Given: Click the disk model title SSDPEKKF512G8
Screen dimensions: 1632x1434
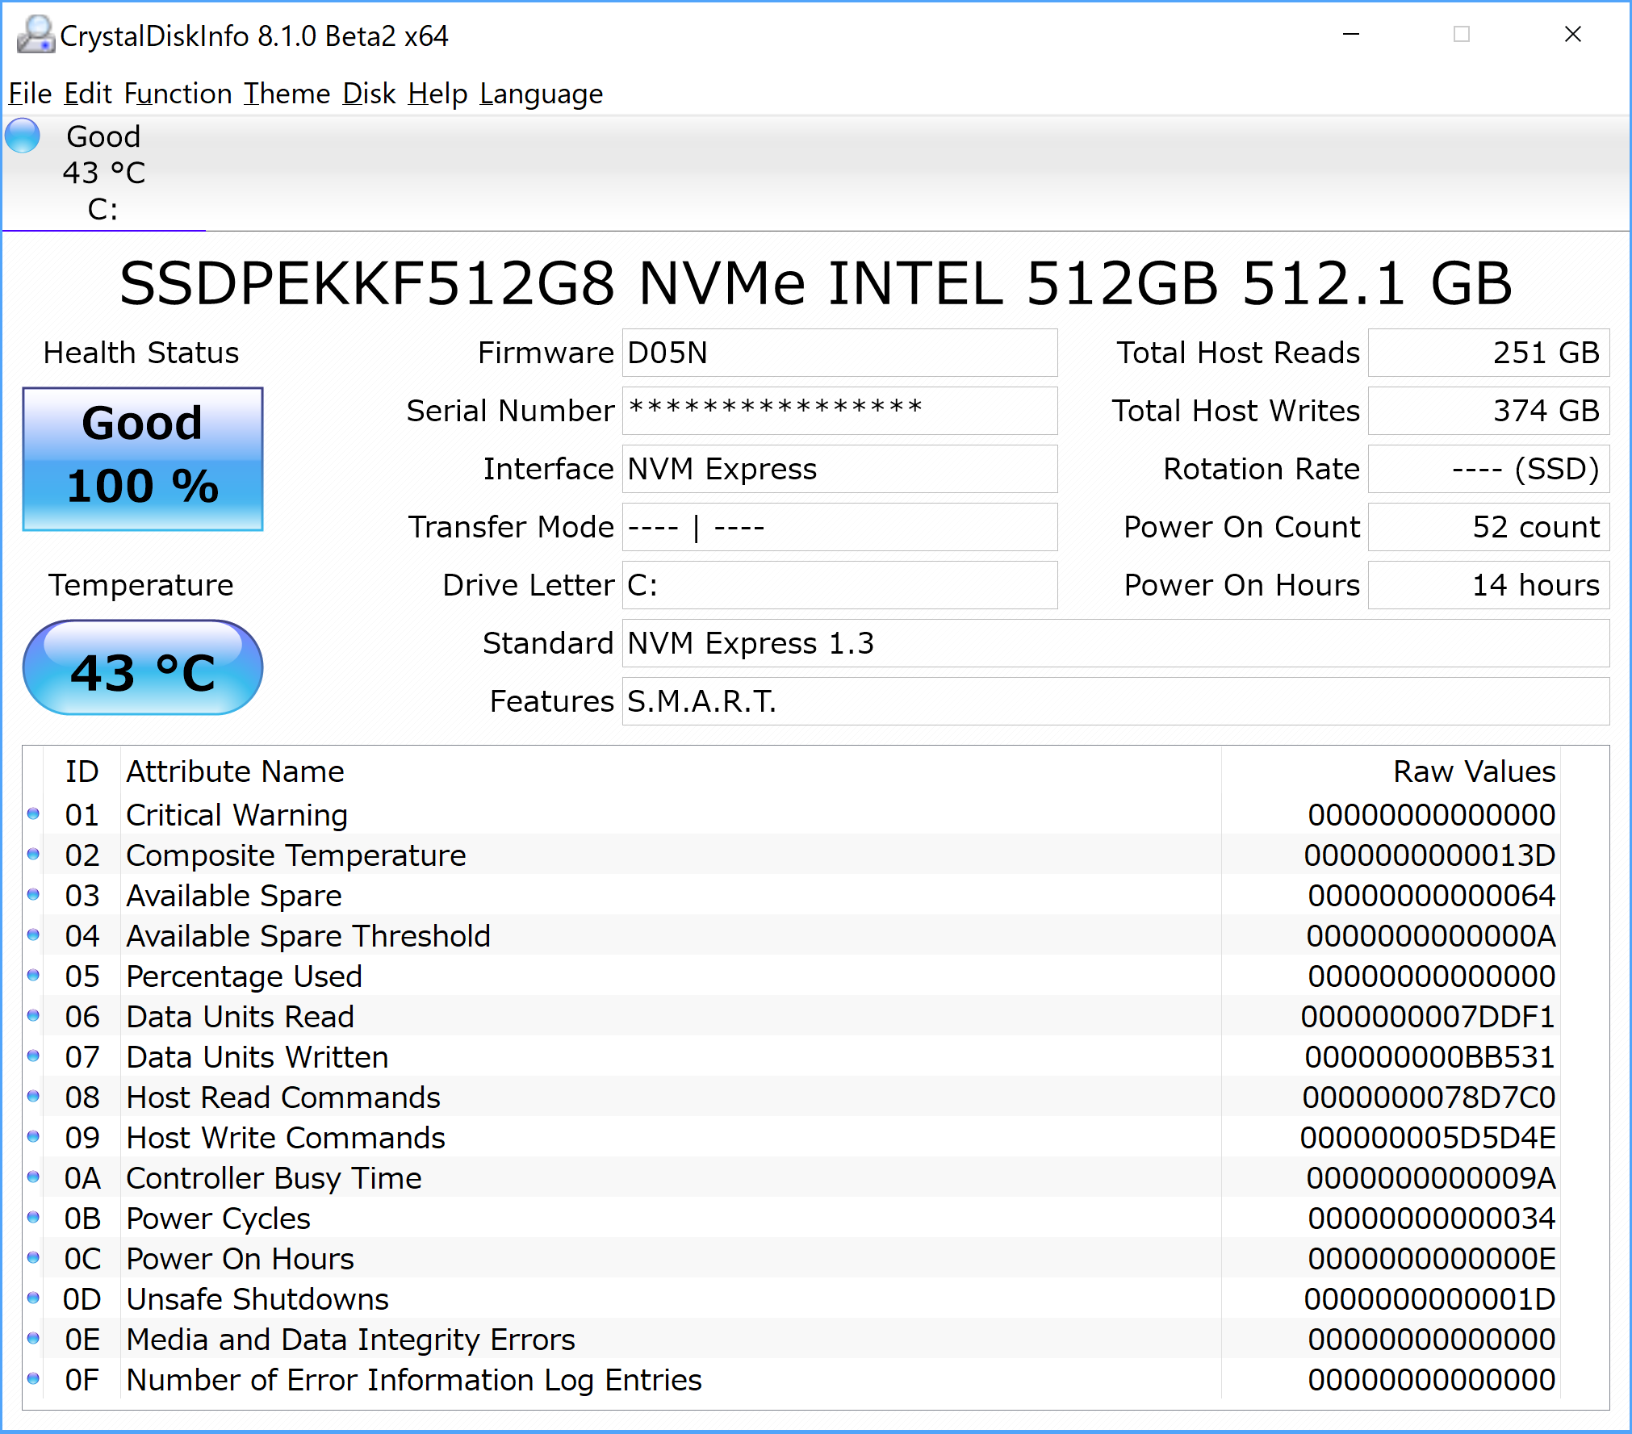Looking at the screenshot, I should 815,284.
